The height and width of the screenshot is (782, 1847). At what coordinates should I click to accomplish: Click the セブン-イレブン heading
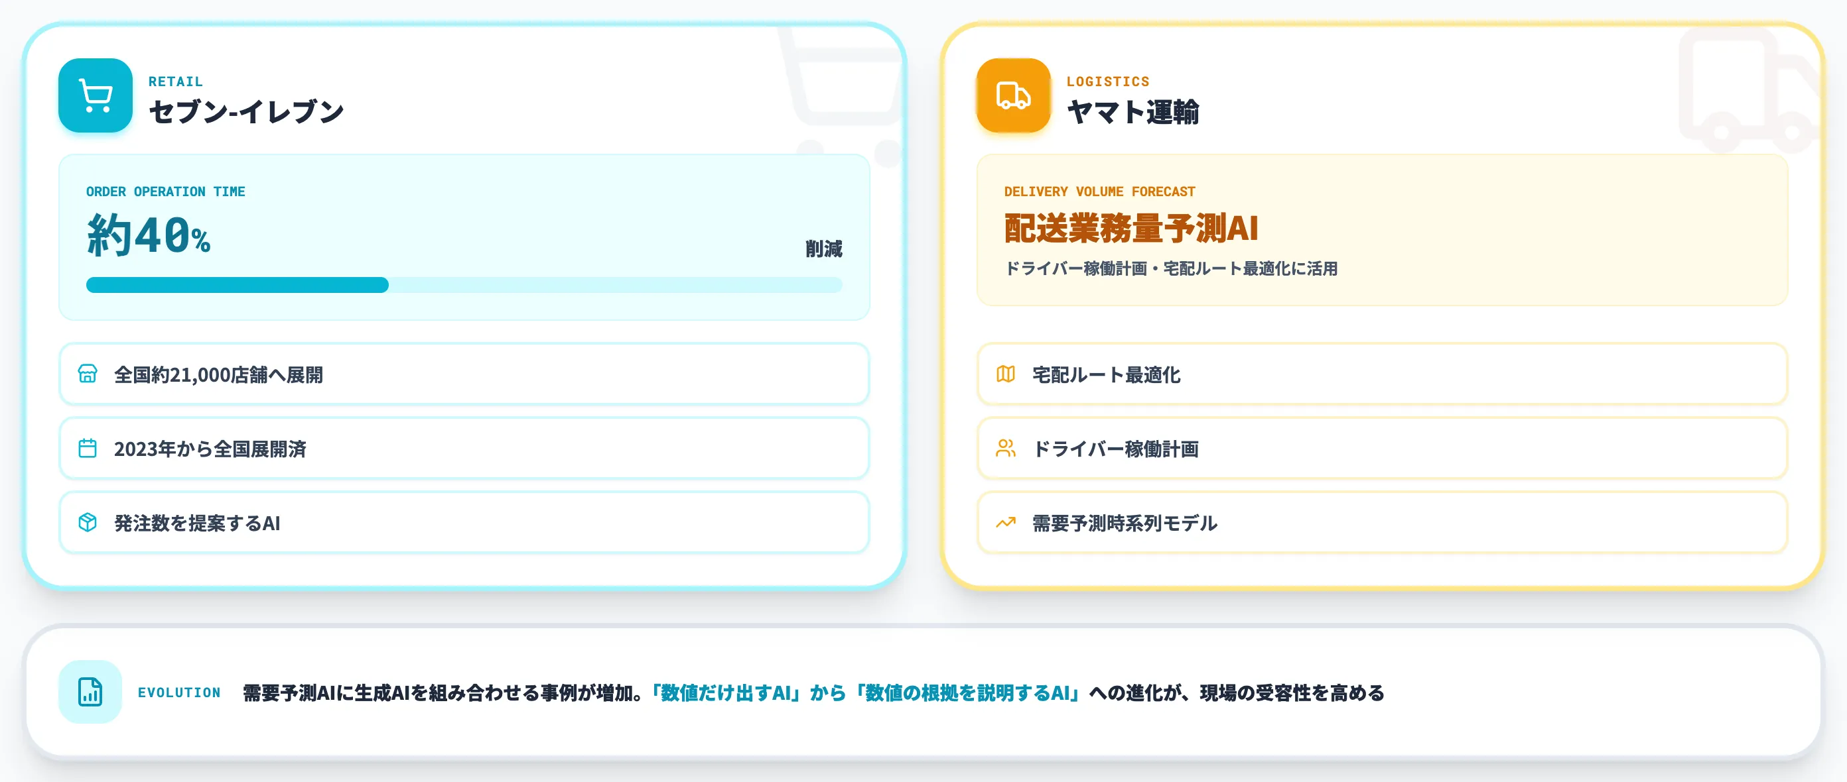246,112
